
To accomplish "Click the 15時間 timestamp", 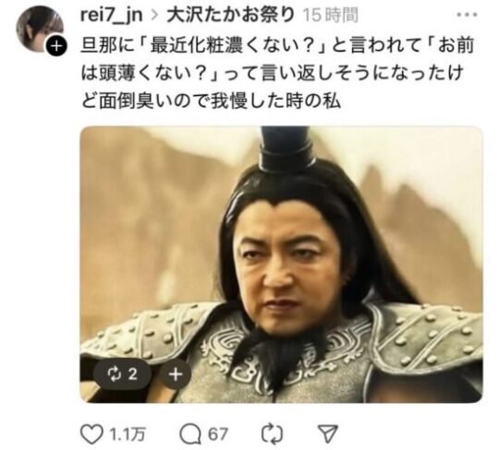I will pyautogui.click(x=330, y=16).
